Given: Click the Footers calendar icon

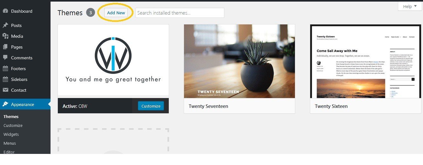Looking at the screenshot, I should [x=5, y=69].
